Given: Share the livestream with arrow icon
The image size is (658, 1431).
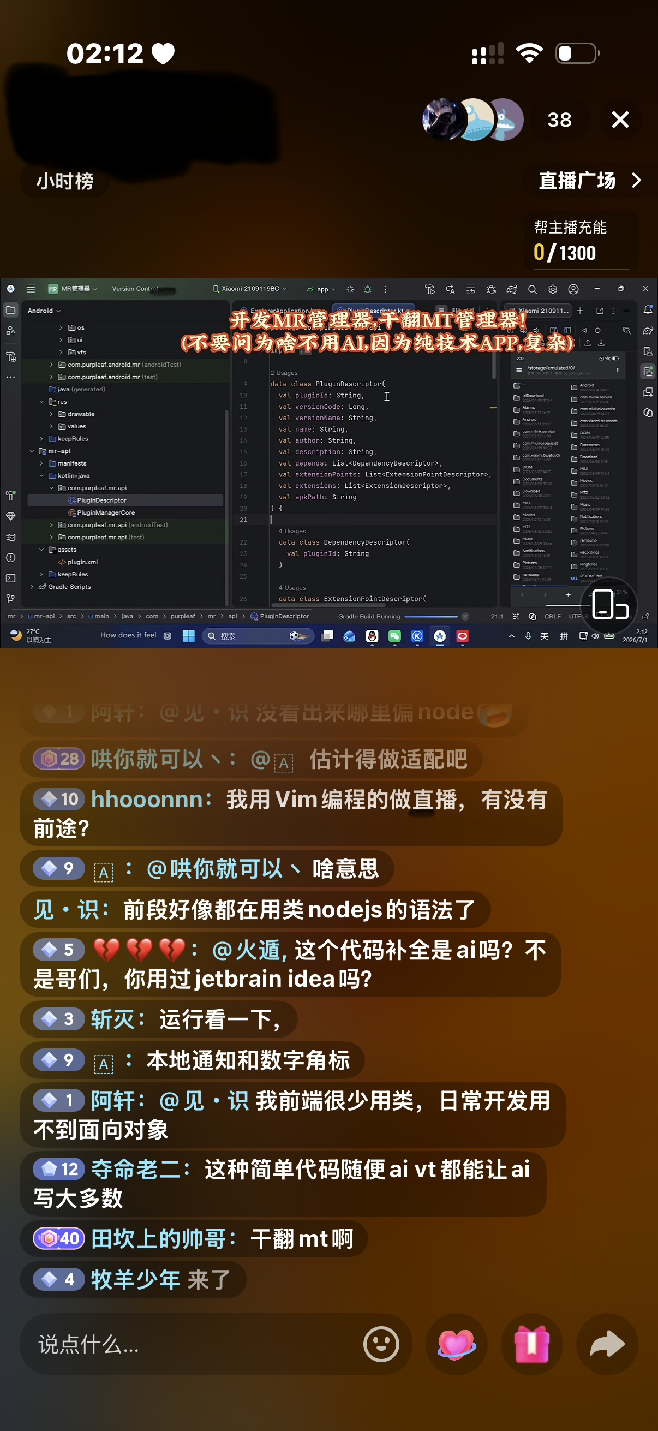Looking at the screenshot, I should pyautogui.click(x=607, y=1344).
